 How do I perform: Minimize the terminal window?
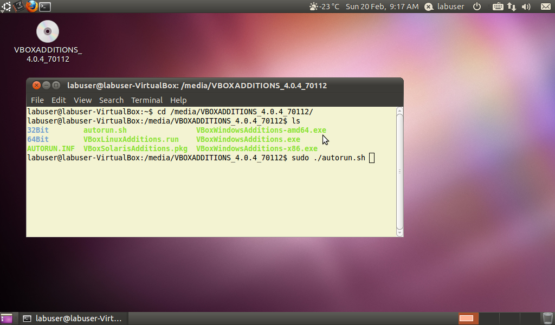tap(46, 85)
